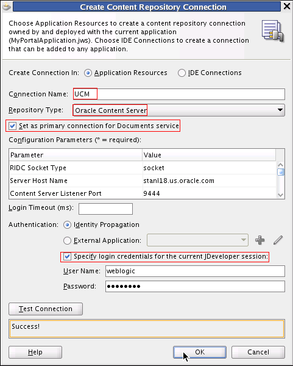Click the Cancel button
This screenshot has height=366, width=293.
(x=258, y=352)
